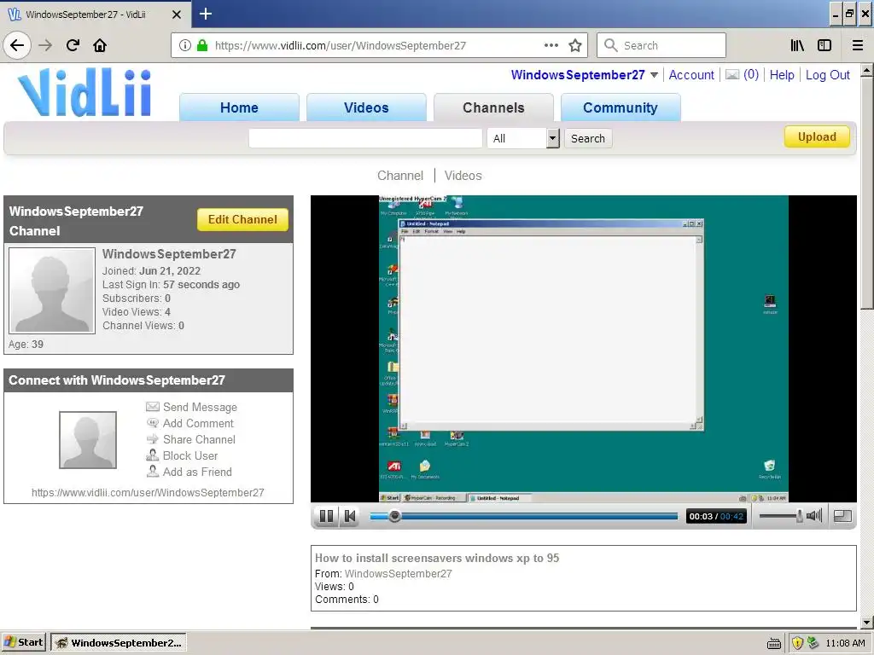Click the URL address bar text
874x655 pixels.
340,46
